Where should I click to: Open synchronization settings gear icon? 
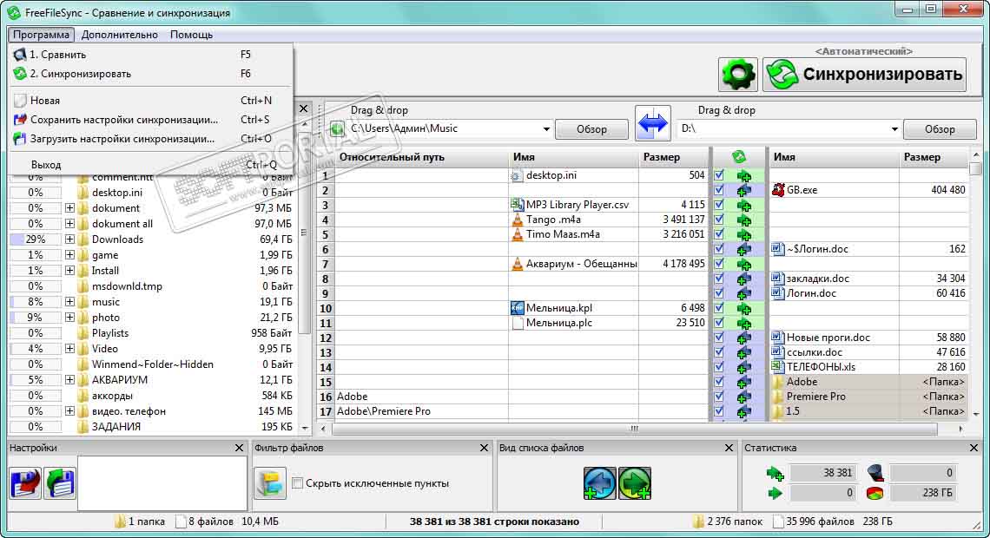tap(737, 75)
